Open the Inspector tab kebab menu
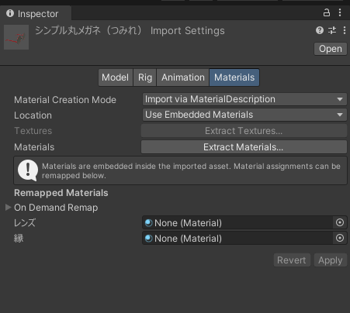Image resolution: width=350 pixels, height=313 pixels. 340,12
